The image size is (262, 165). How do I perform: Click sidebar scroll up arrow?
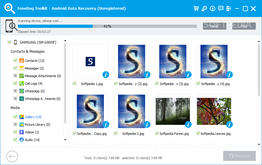pos(65,40)
